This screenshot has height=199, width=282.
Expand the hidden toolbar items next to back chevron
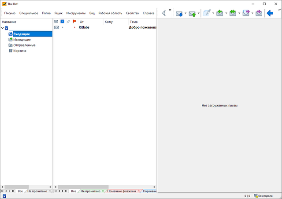pos(170,10)
